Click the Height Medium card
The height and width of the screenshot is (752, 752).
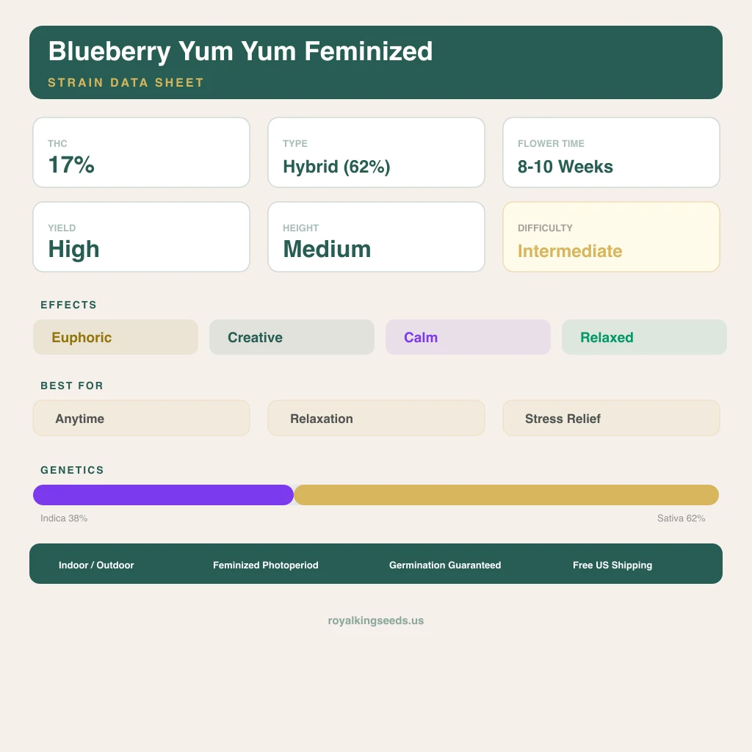tap(376, 237)
